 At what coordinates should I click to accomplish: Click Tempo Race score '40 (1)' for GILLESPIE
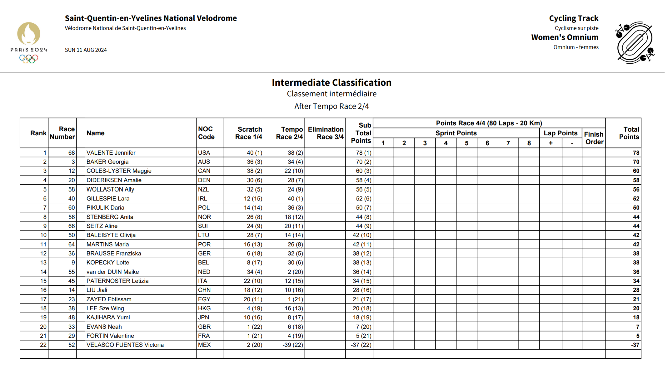(295, 199)
